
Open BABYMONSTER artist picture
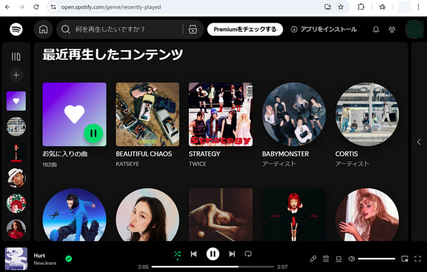pos(294,115)
